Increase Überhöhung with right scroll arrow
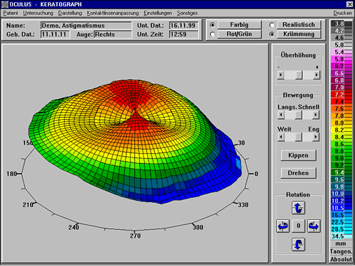355x266 pixels. (x=316, y=75)
